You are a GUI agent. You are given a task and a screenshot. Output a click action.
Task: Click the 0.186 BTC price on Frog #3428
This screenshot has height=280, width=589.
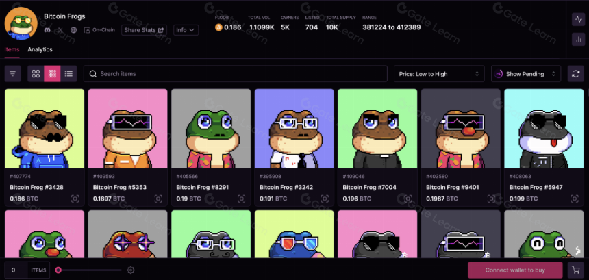[x=24, y=199]
